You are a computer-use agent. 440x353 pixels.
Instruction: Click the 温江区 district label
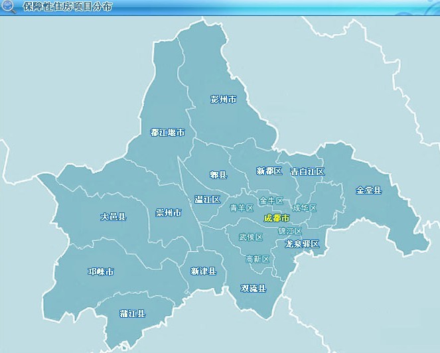tap(207, 200)
